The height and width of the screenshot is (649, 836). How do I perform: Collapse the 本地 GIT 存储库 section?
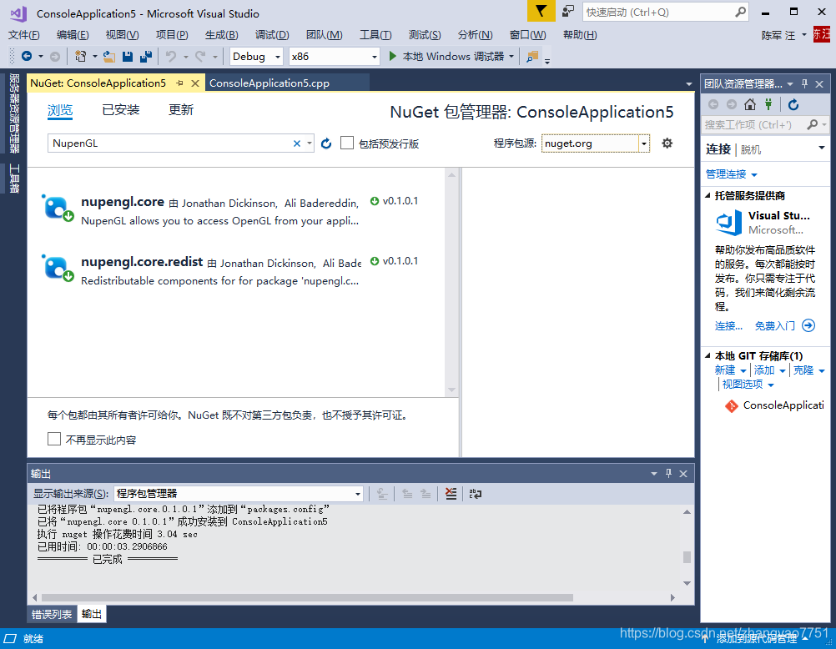coord(708,355)
